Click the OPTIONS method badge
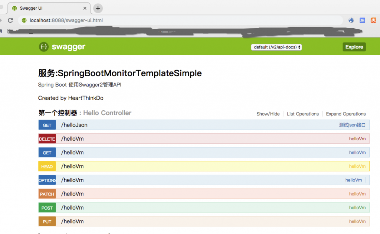 pos(47,180)
